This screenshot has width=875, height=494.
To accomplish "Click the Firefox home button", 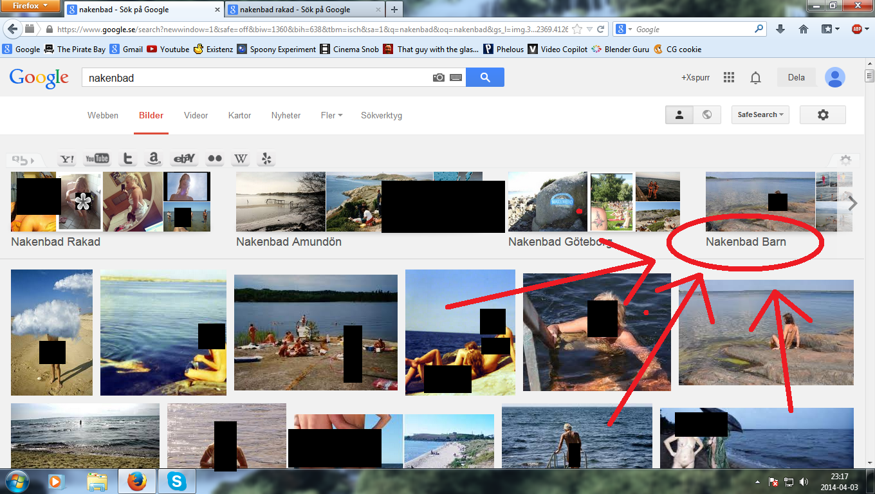I will click(803, 29).
